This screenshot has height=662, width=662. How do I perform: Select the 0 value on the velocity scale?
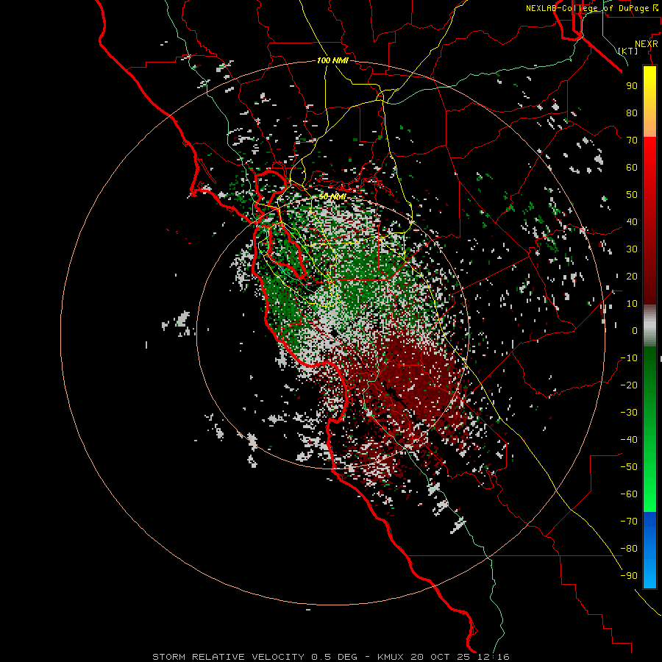(635, 331)
